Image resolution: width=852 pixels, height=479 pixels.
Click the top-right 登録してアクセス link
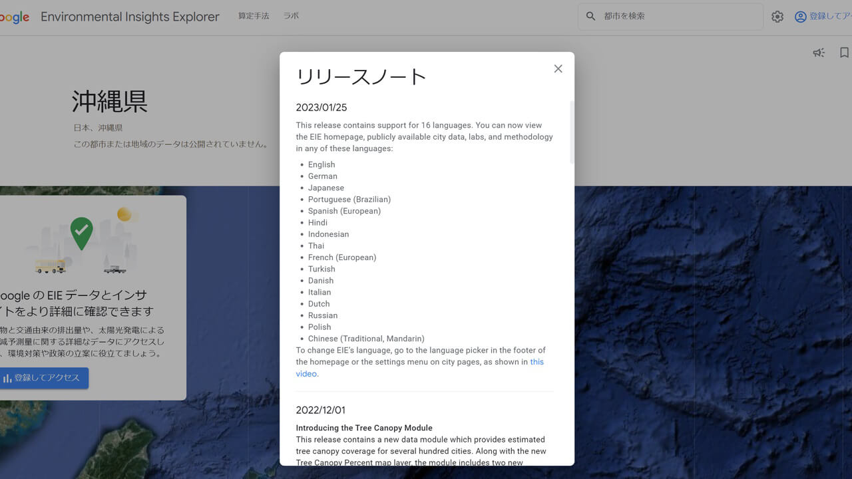pyautogui.click(x=829, y=16)
